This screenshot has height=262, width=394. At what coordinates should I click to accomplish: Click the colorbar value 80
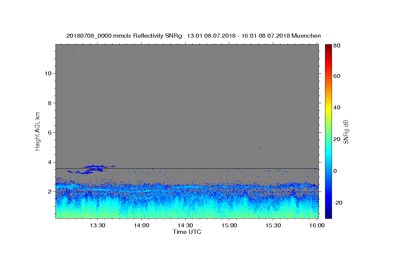click(x=337, y=46)
